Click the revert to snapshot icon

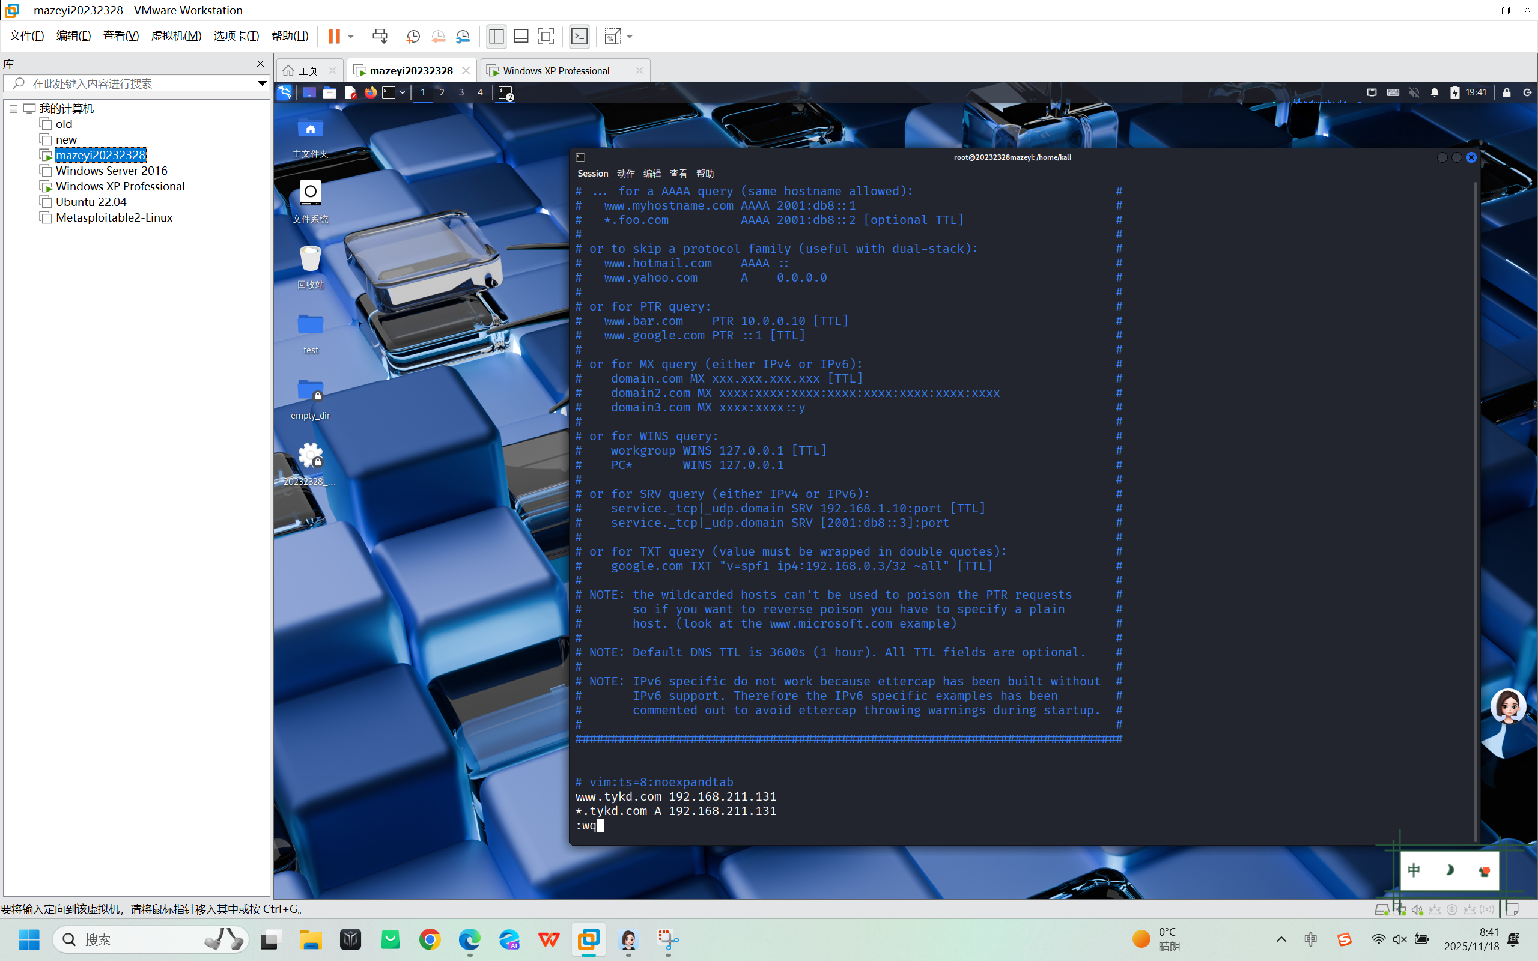click(x=438, y=36)
